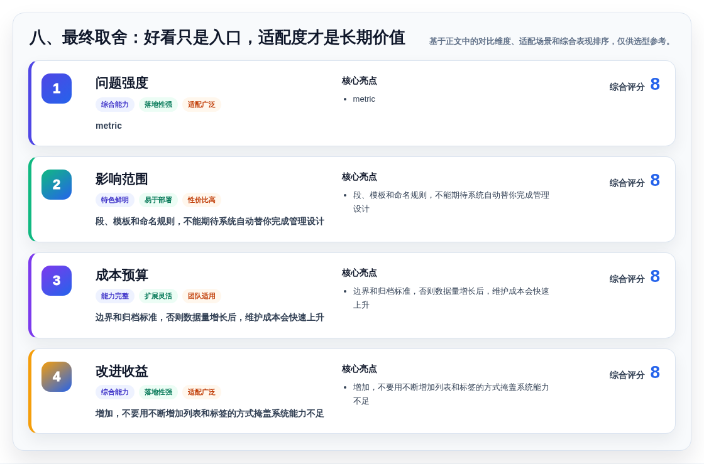This screenshot has width=704, height=464.
Task: Click 核心亮点 heading in 改进收益 card
Action: coord(359,369)
